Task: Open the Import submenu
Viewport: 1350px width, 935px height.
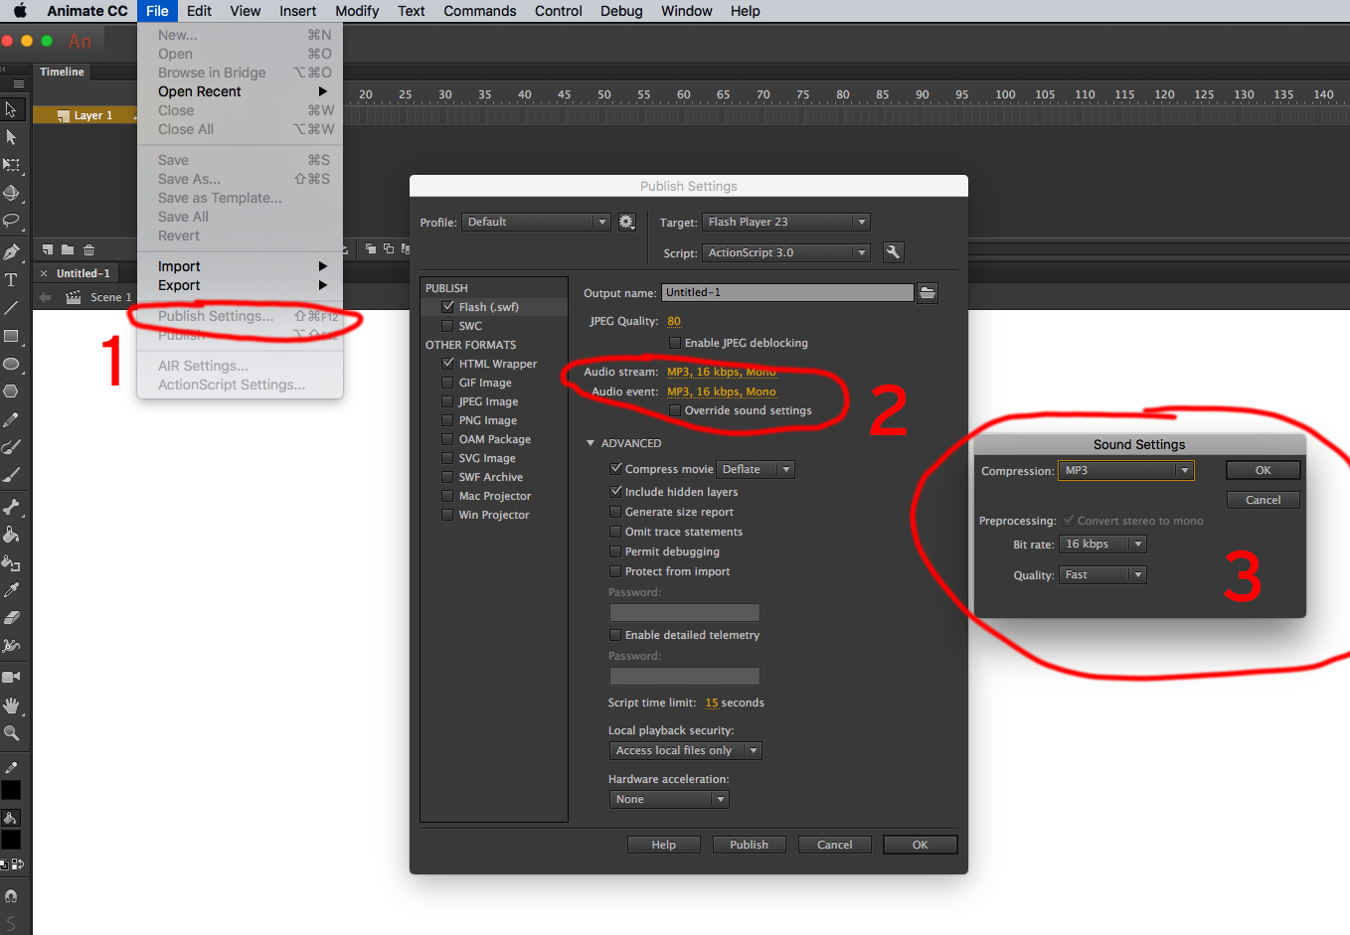Action: [x=241, y=266]
